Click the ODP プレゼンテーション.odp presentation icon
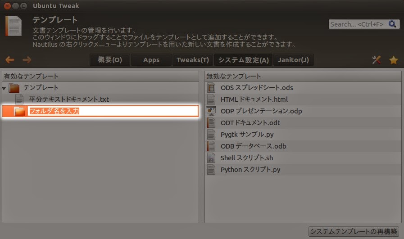Screen dimensions: 404x239 211,111
